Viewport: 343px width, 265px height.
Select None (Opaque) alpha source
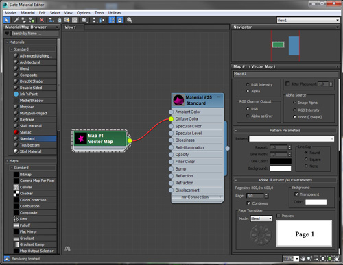pyautogui.click(x=294, y=117)
